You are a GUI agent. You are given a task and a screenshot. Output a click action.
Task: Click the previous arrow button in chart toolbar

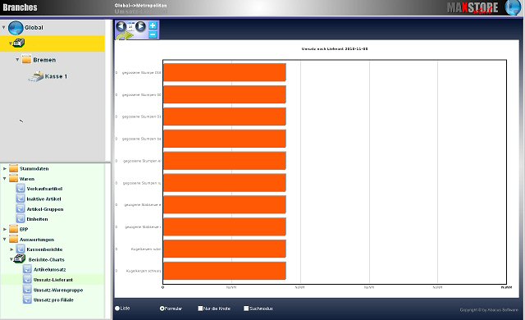click(x=121, y=26)
